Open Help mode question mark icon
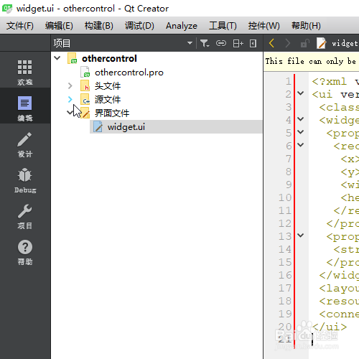The width and height of the screenshot is (359, 359). tap(25, 252)
